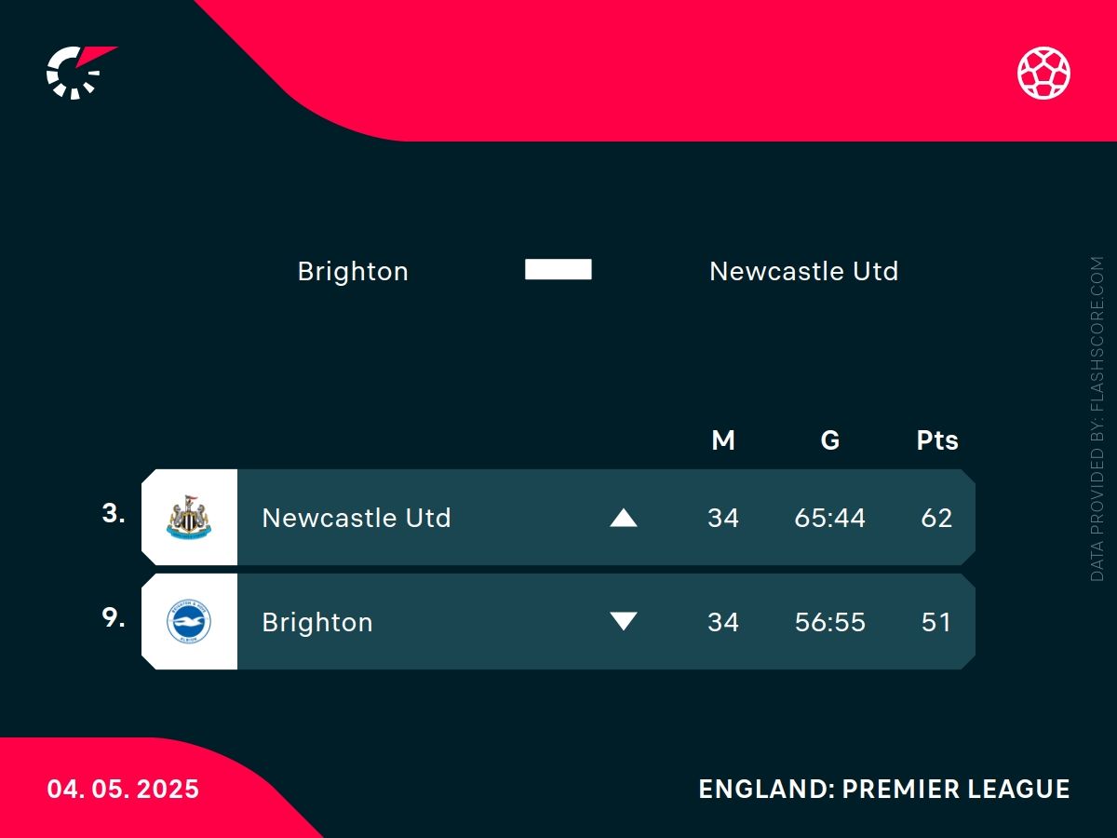Click Brighton team name in match header

point(353,272)
